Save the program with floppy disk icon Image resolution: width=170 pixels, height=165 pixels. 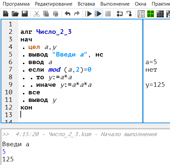tap(25, 14)
